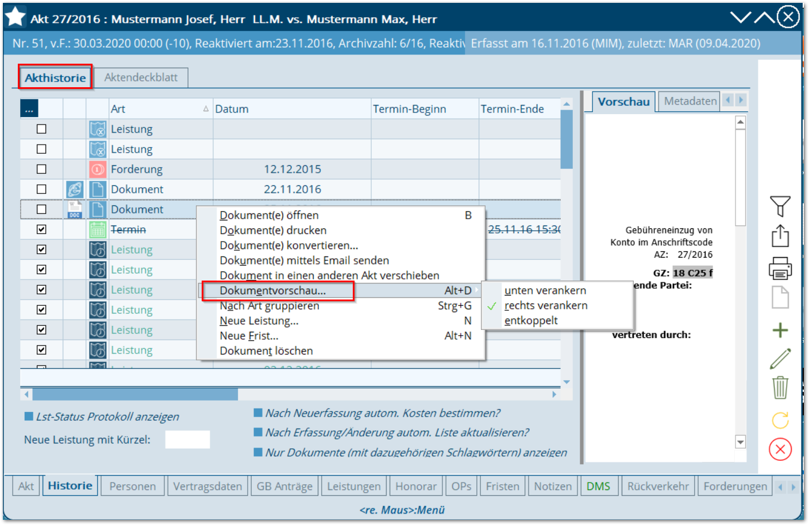Select 'Nach Art gruppieren' menu entry
This screenshot has width=809, height=525.
[x=269, y=306]
